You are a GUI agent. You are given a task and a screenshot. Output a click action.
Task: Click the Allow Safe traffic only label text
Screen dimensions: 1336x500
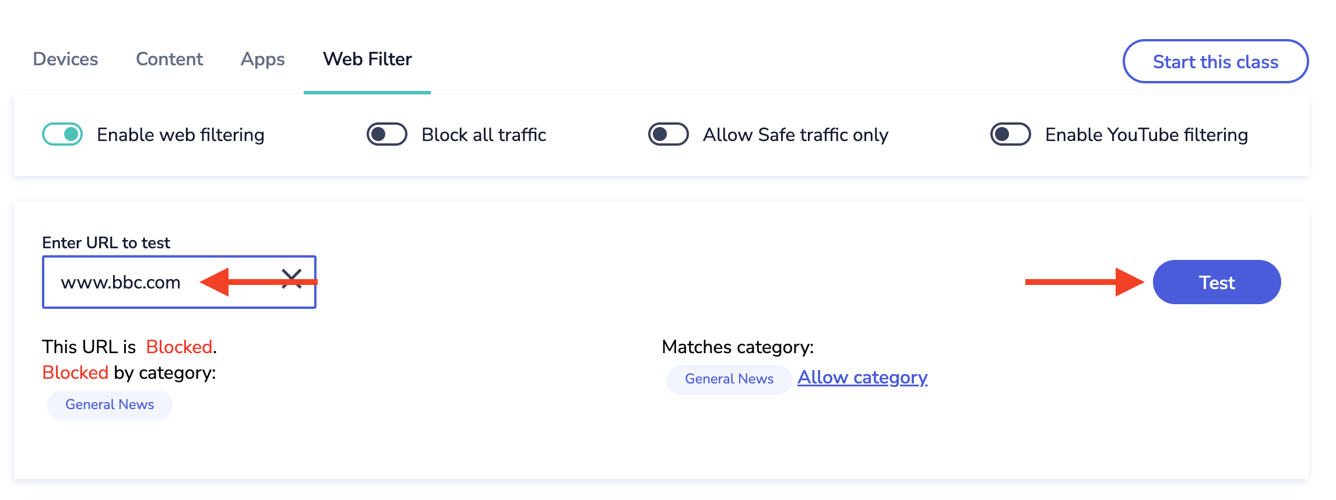click(x=795, y=135)
